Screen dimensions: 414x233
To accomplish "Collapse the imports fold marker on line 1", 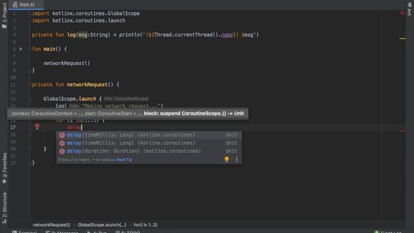I will click(x=30, y=13).
